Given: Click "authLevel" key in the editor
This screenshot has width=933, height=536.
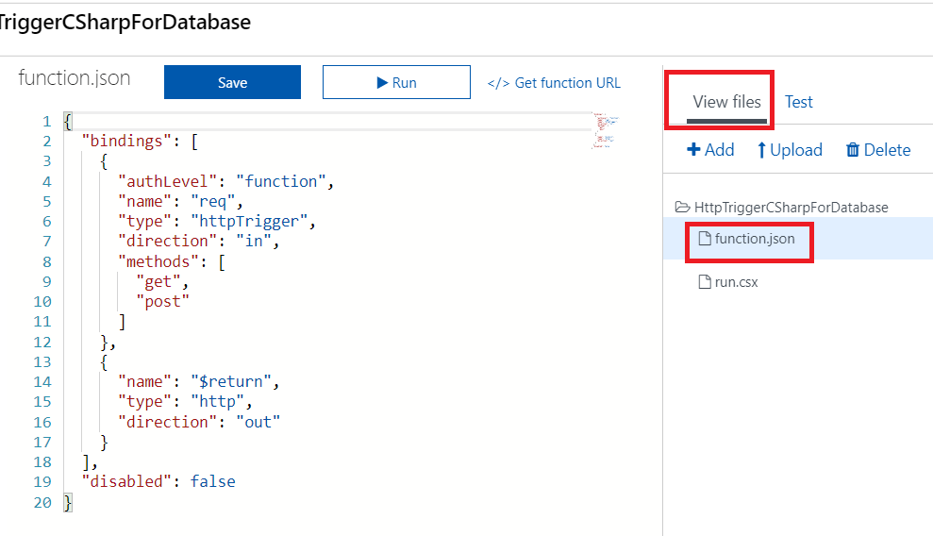Looking at the screenshot, I should pos(167,181).
